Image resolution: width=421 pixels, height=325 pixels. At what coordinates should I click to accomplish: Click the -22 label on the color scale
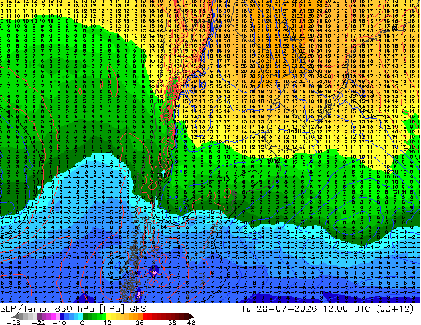pyautogui.click(x=39, y=322)
